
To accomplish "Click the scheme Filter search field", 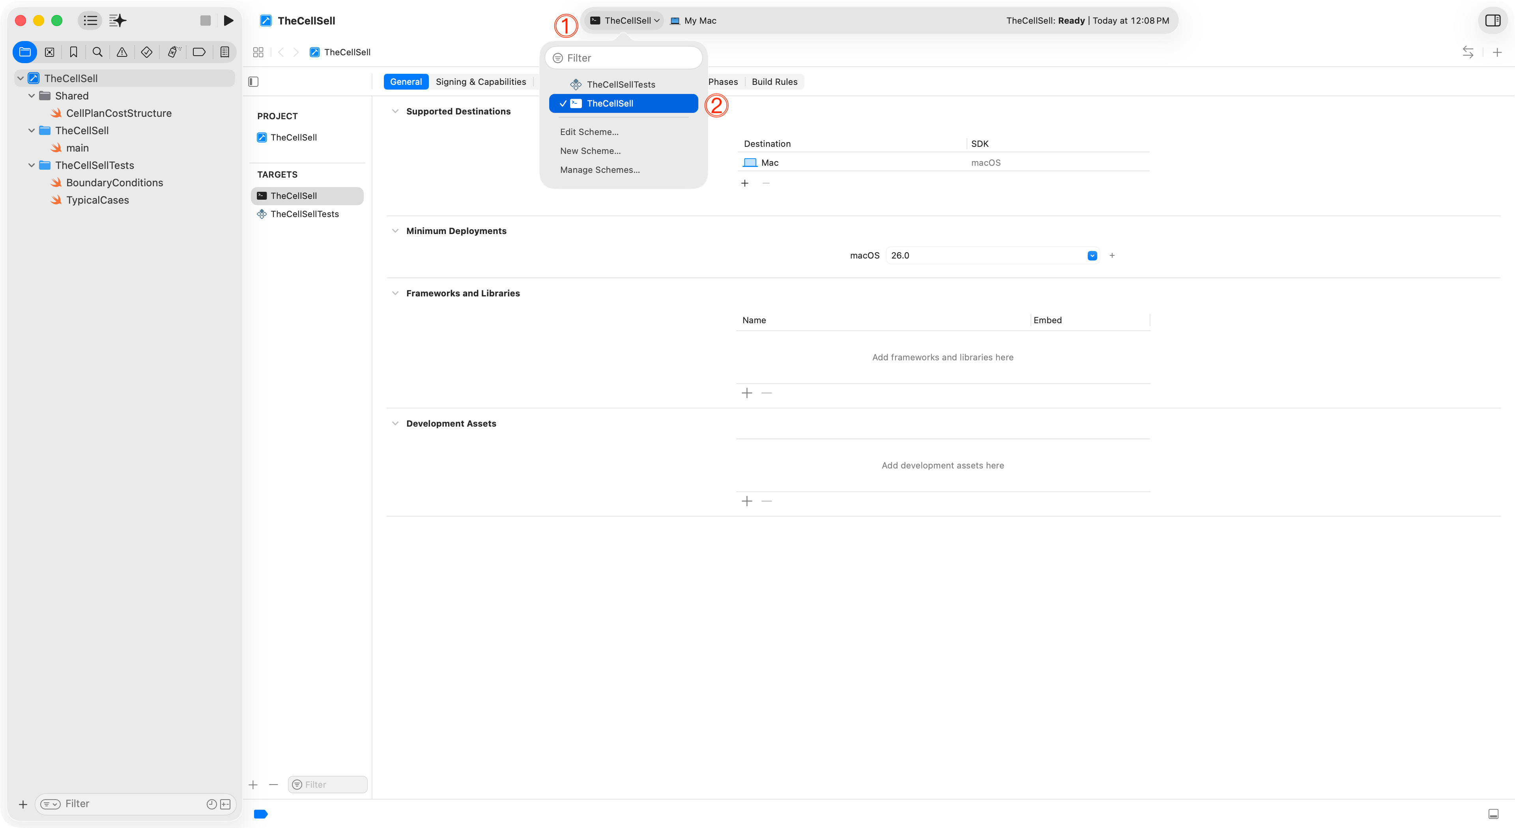I will tap(623, 58).
